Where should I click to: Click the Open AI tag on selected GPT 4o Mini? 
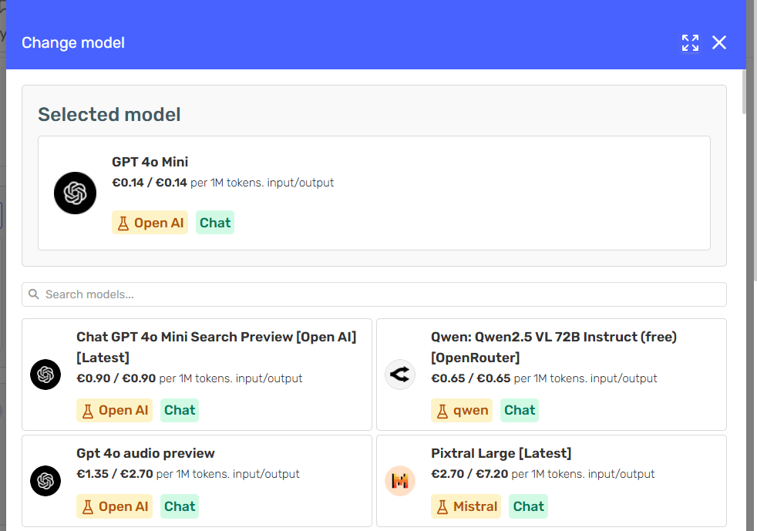point(150,223)
